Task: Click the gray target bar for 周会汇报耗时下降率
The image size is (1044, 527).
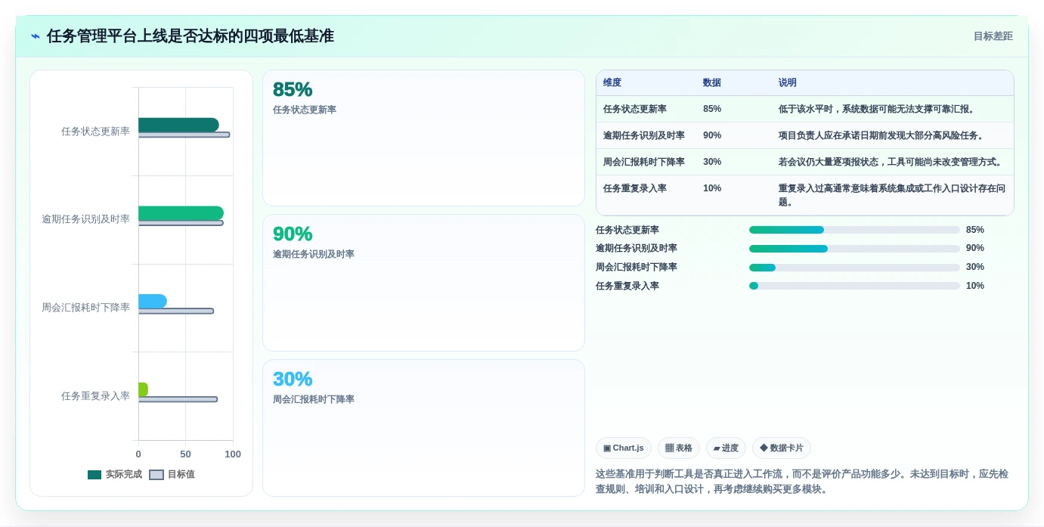Action: tap(176, 311)
